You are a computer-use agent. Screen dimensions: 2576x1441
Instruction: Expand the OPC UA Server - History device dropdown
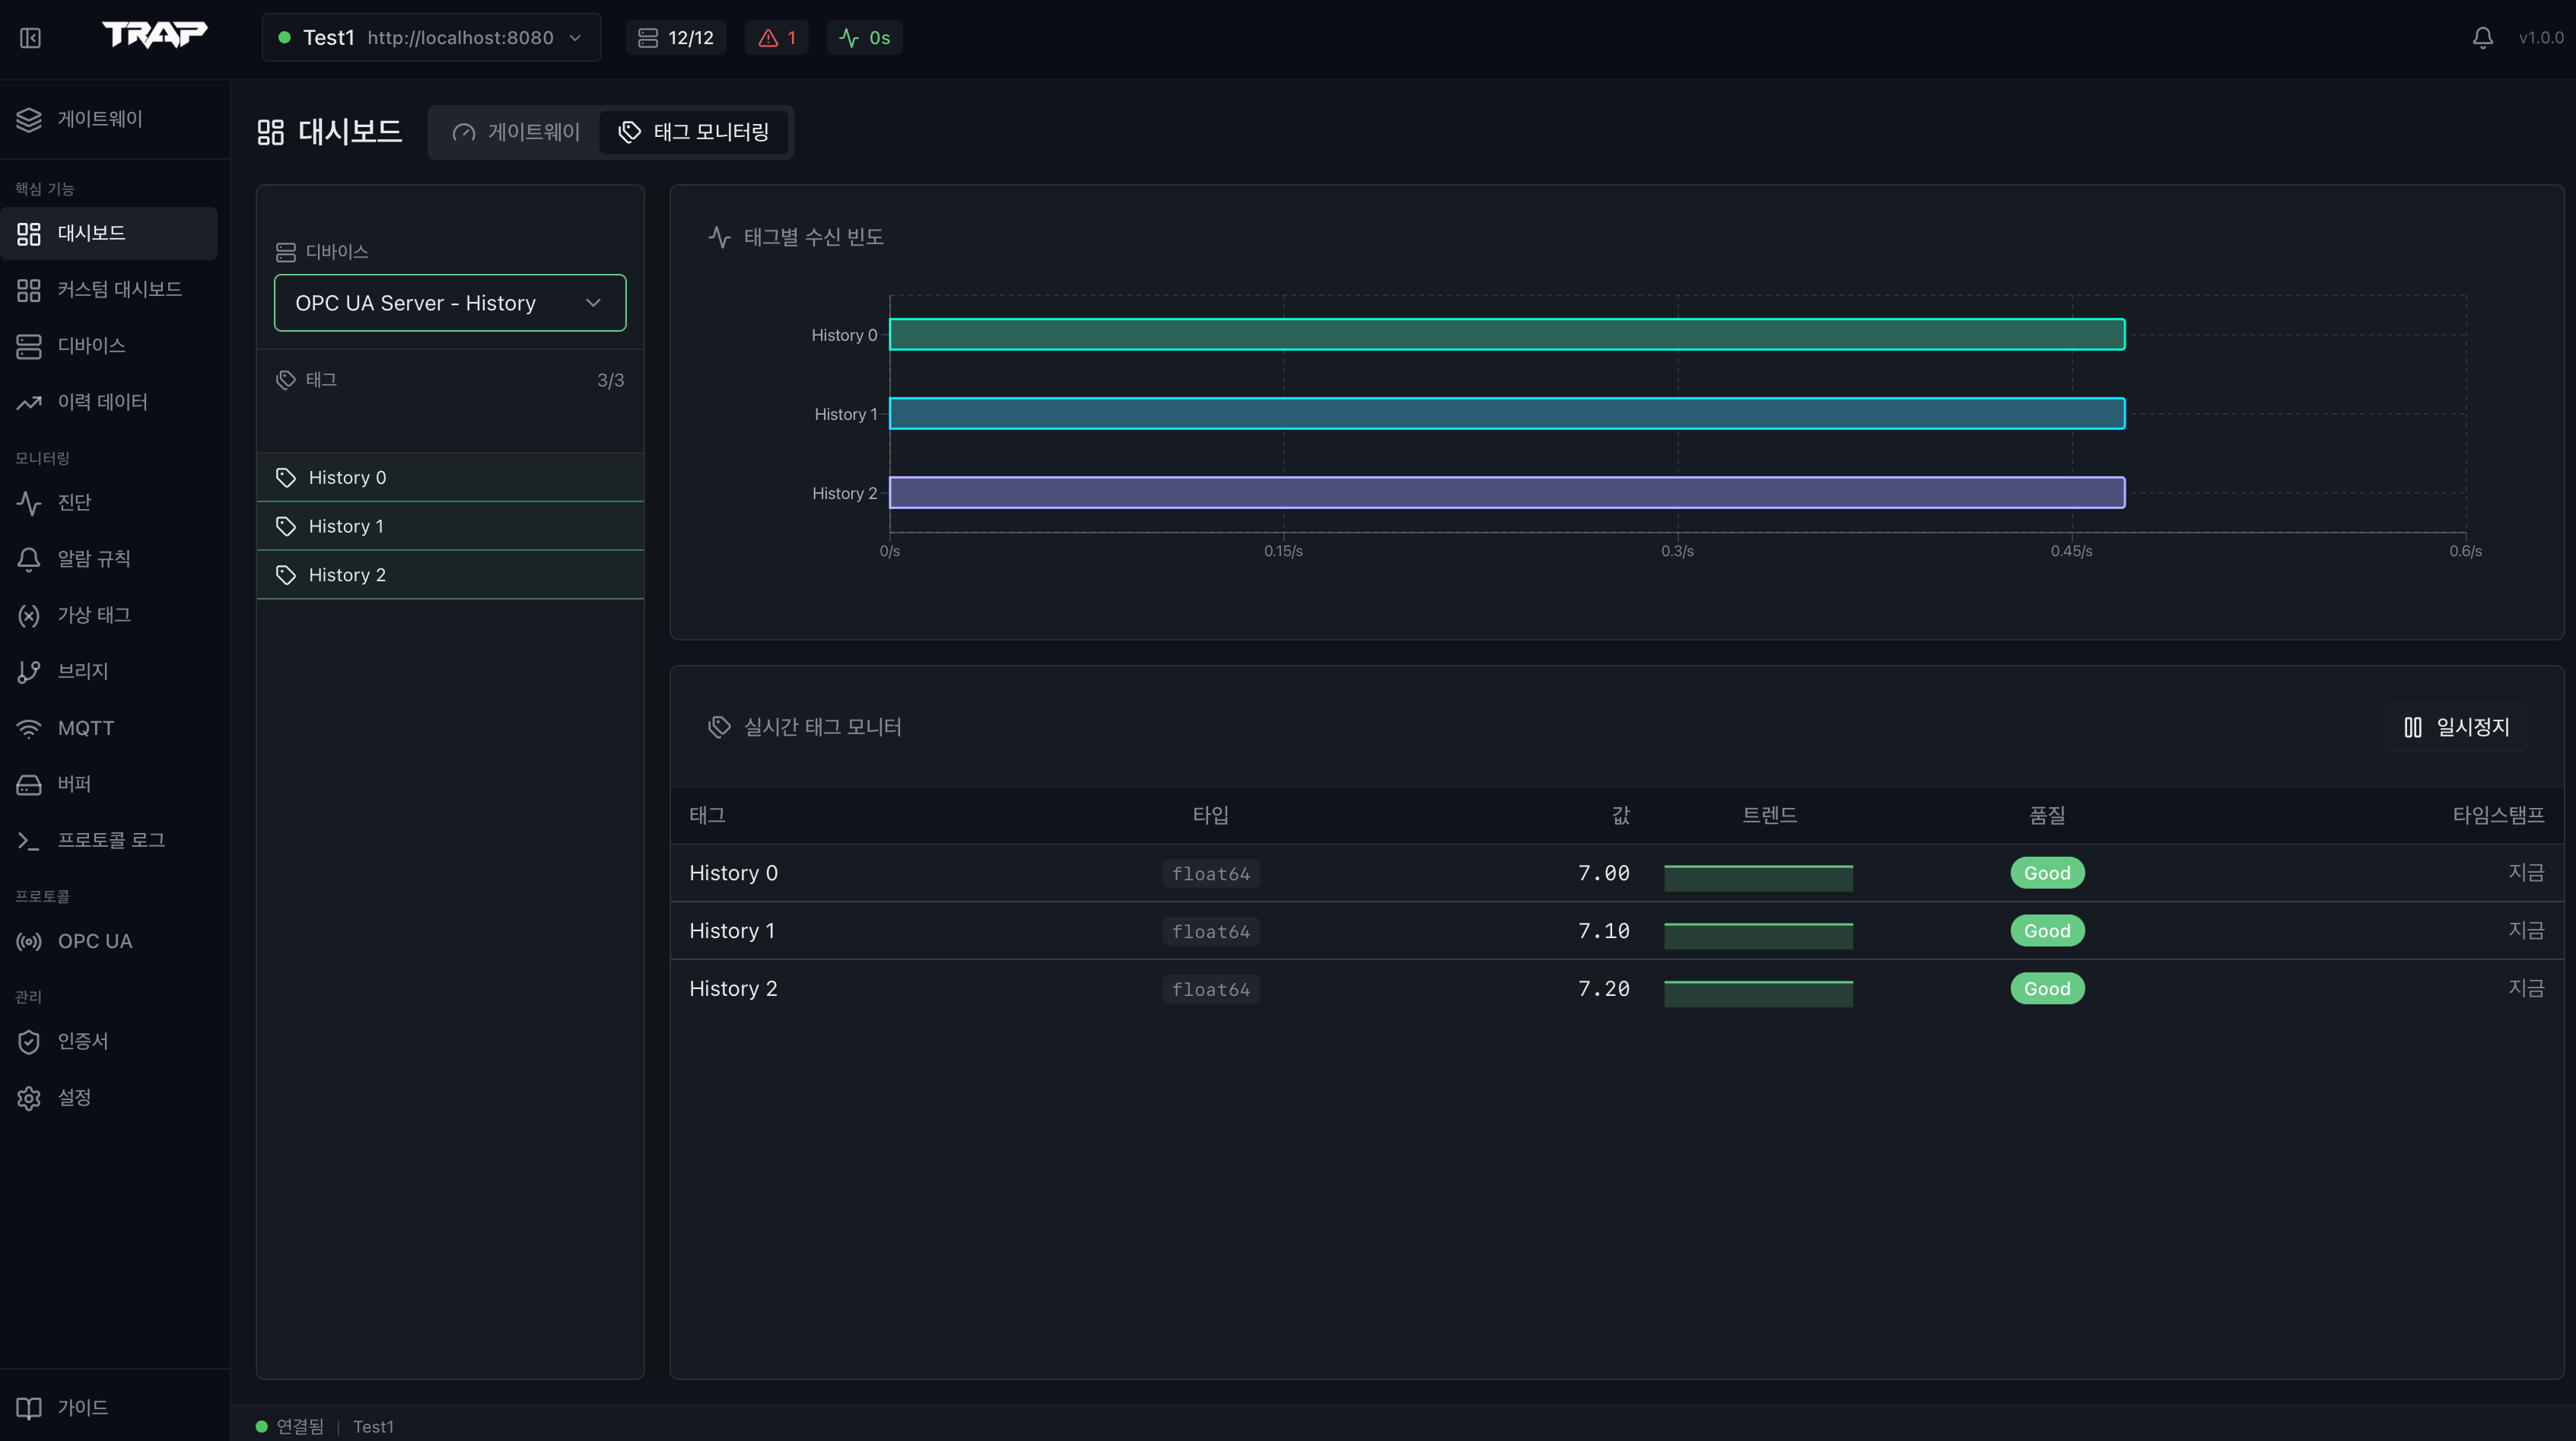point(450,303)
